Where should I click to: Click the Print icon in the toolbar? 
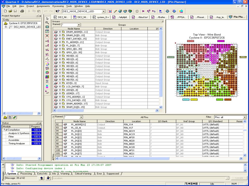(22, 11)
